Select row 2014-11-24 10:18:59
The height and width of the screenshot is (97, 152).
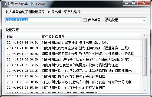(74, 48)
